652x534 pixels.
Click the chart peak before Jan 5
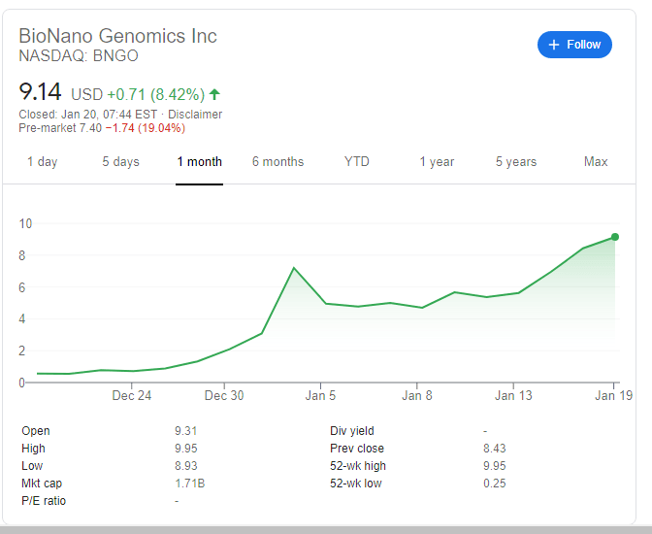(x=294, y=268)
